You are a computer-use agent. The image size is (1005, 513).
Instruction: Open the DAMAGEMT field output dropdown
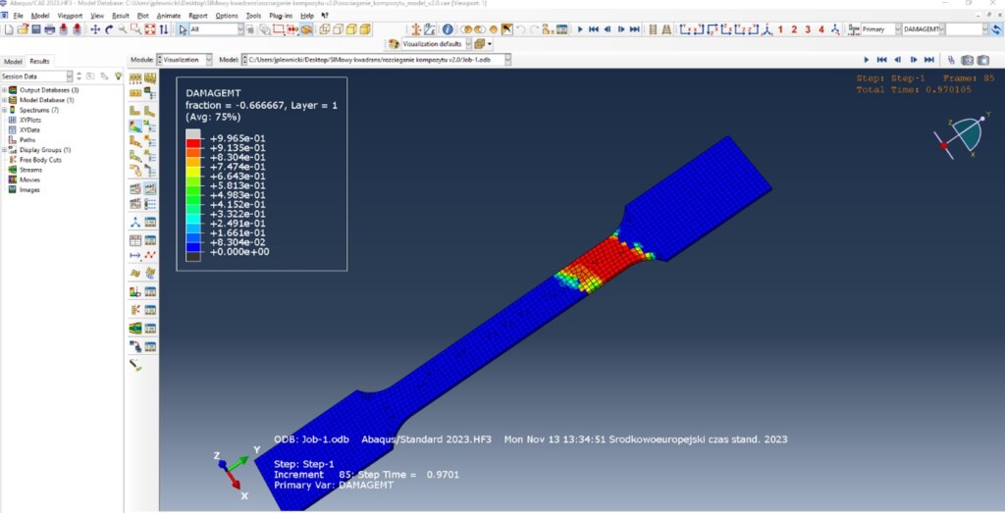941,29
